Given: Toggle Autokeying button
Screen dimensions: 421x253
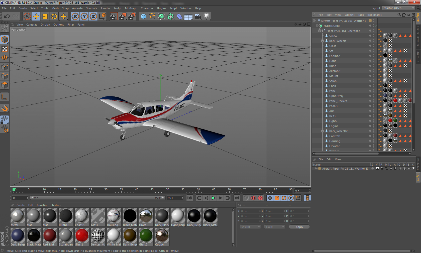Looking at the screenshot, I should 254,198.
